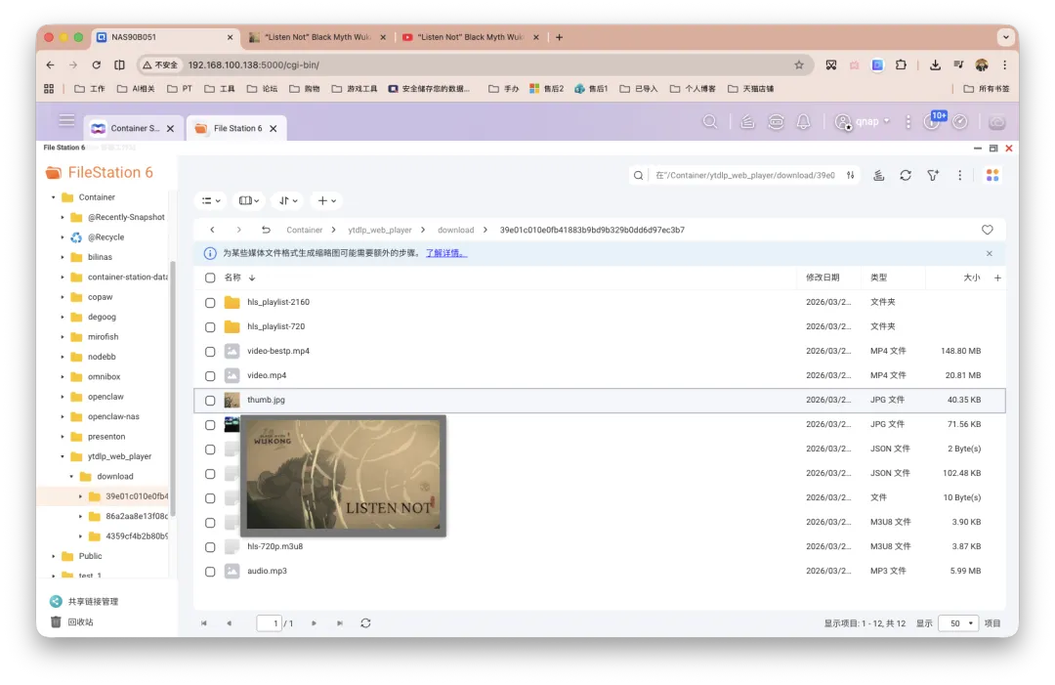Open the smart file filter funnel icon
1055x685 pixels.
tap(933, 176)
